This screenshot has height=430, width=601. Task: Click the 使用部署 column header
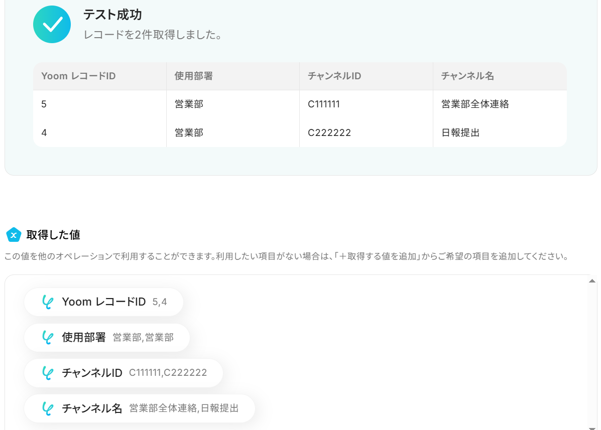[x=233, y=76]
